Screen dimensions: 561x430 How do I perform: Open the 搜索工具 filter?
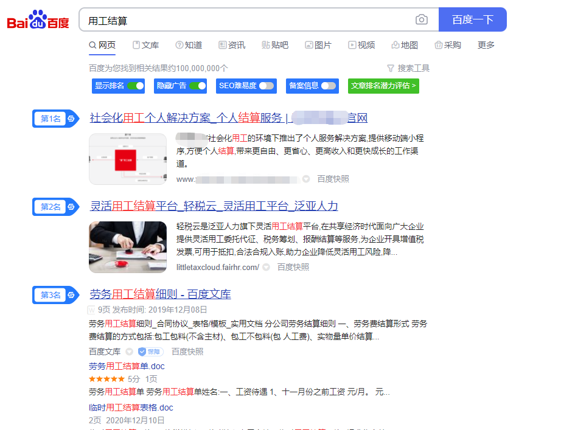408,68
